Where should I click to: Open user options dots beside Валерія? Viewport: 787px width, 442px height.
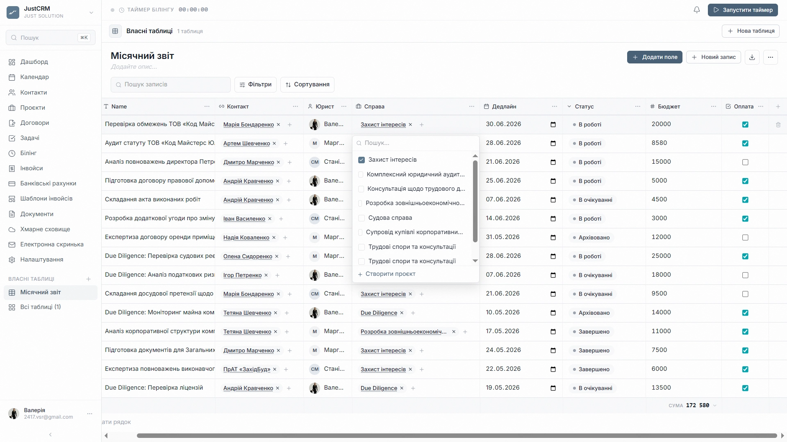[x=90, y=414]
